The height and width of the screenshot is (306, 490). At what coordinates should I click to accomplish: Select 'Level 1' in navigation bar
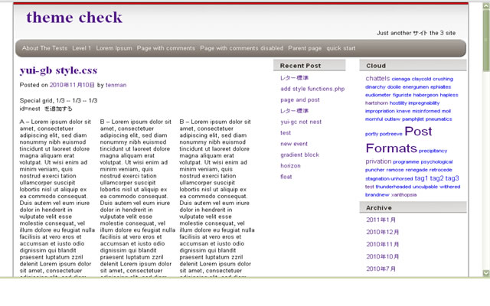click(82, 48)
